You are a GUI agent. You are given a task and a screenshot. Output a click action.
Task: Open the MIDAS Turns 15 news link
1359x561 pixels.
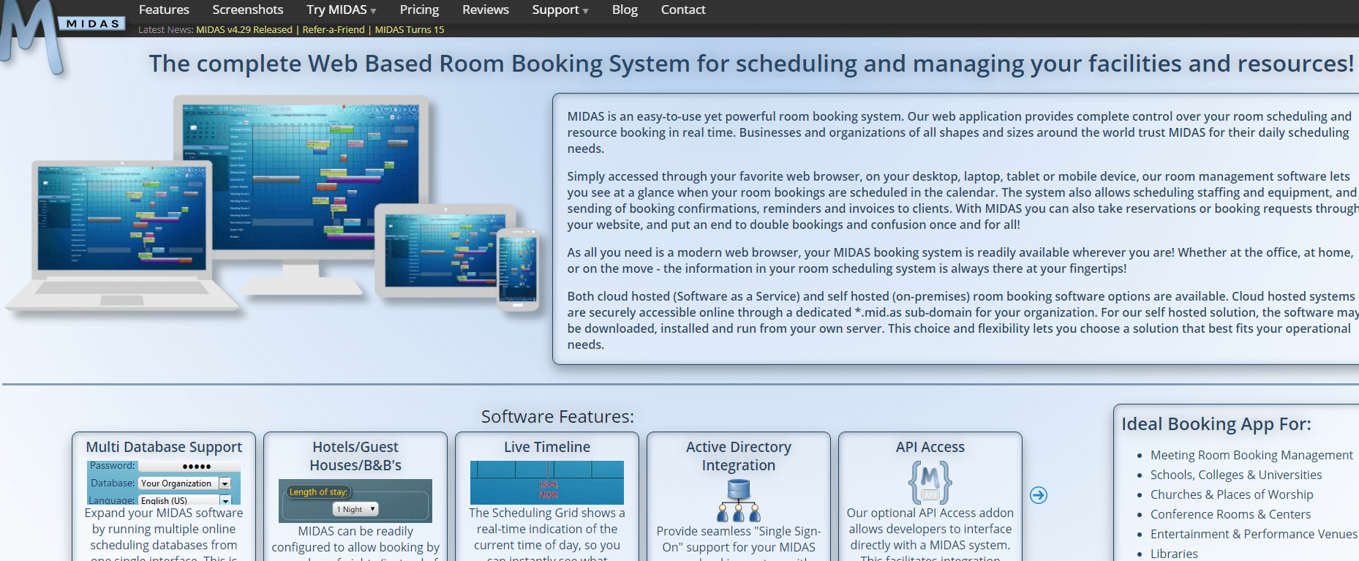coord(410,30)
